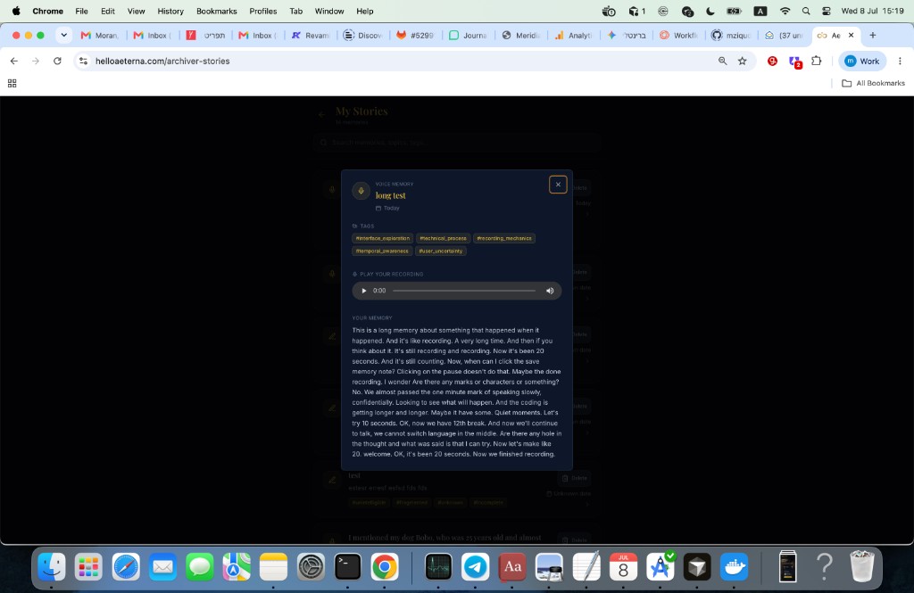The height and width of the screenshot is (593, 914).
Task: Go back in browser history
Action: point(14,61)
